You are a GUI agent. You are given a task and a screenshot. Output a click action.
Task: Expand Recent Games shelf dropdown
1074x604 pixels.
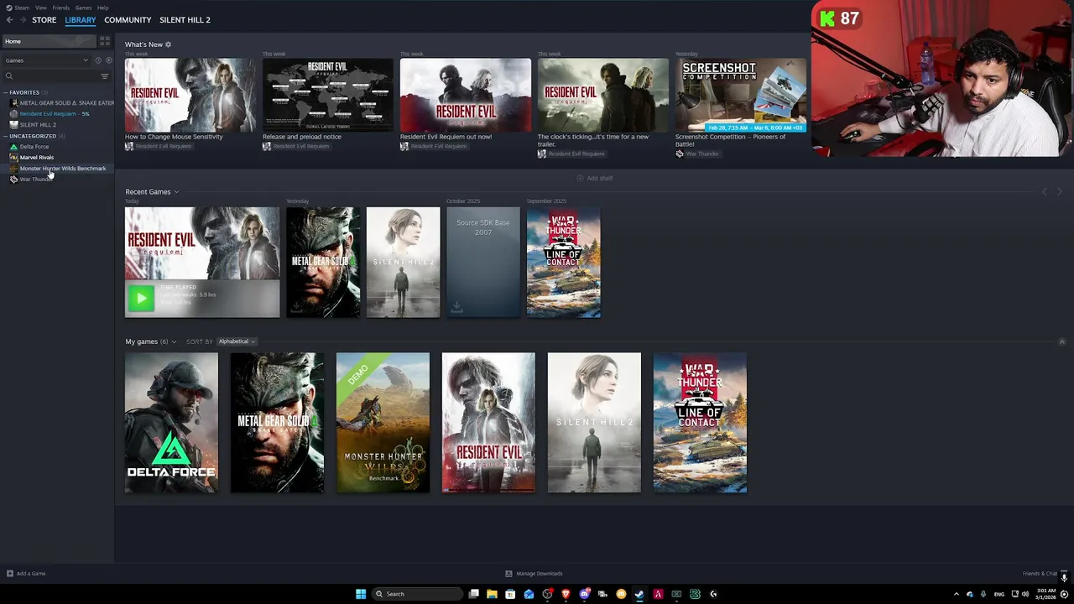[176, 192]
